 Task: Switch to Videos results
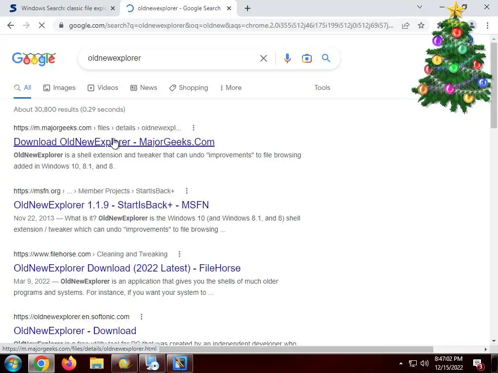click(103, 87)
